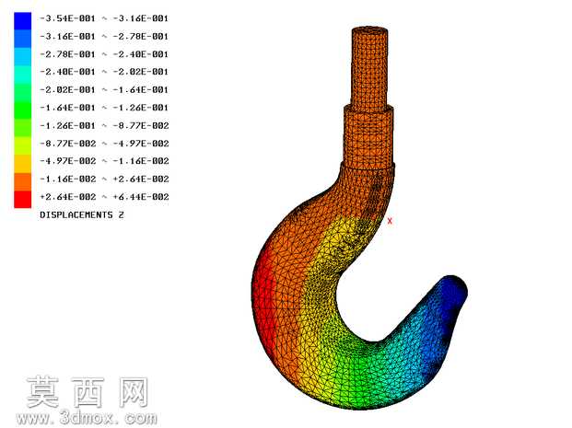Image resolution: width=572 pixels, height=428 pixels.
Task: Click the red X axis marker
Action: point(390,221)
